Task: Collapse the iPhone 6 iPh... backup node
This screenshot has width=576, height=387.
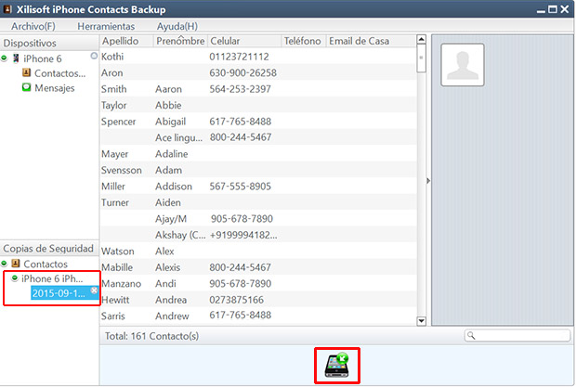Action: tap(15, 278)
